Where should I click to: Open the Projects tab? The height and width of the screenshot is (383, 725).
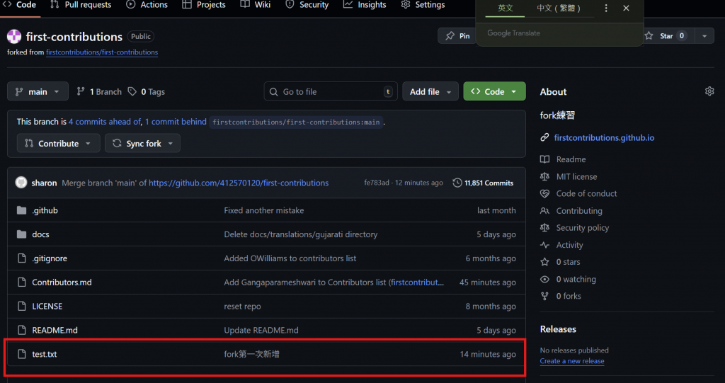click(x=204, y=5)
